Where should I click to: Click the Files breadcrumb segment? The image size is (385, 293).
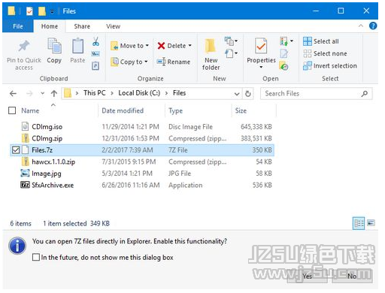(179, 93)
